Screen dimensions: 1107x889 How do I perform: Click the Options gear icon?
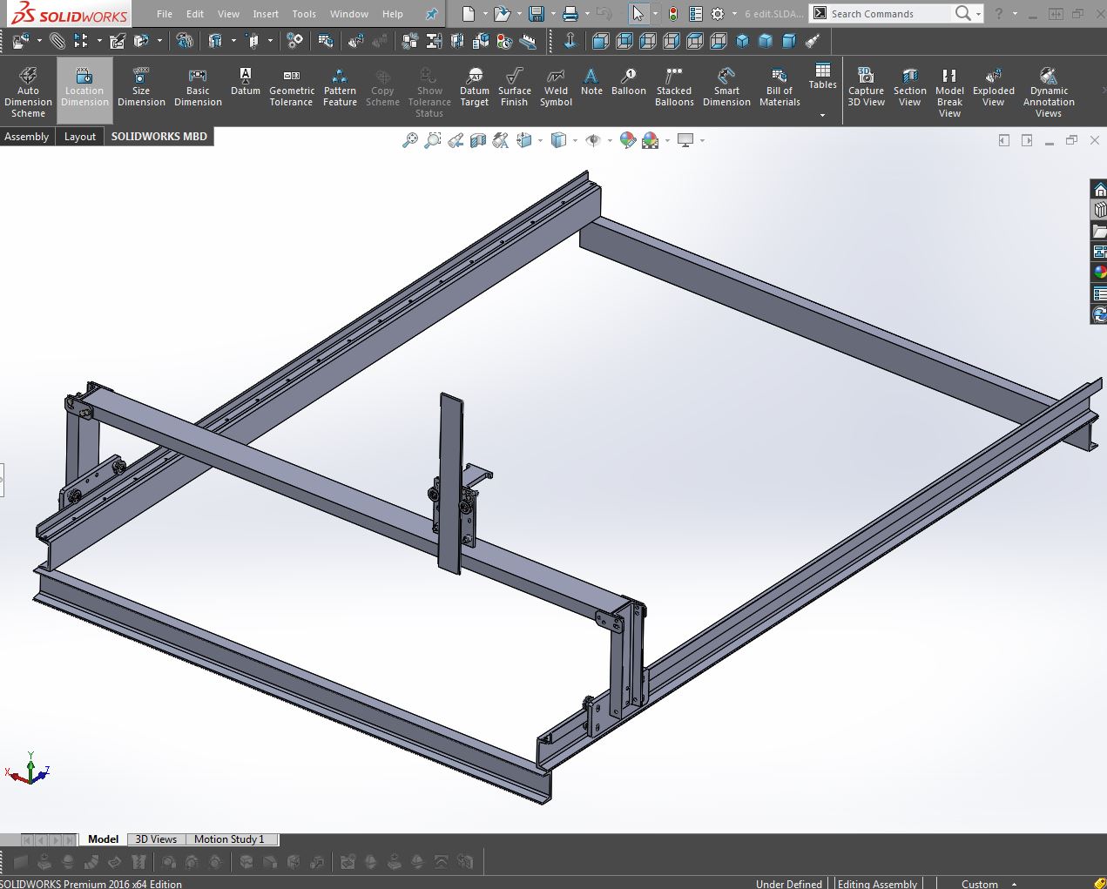[x=718, y=14]
